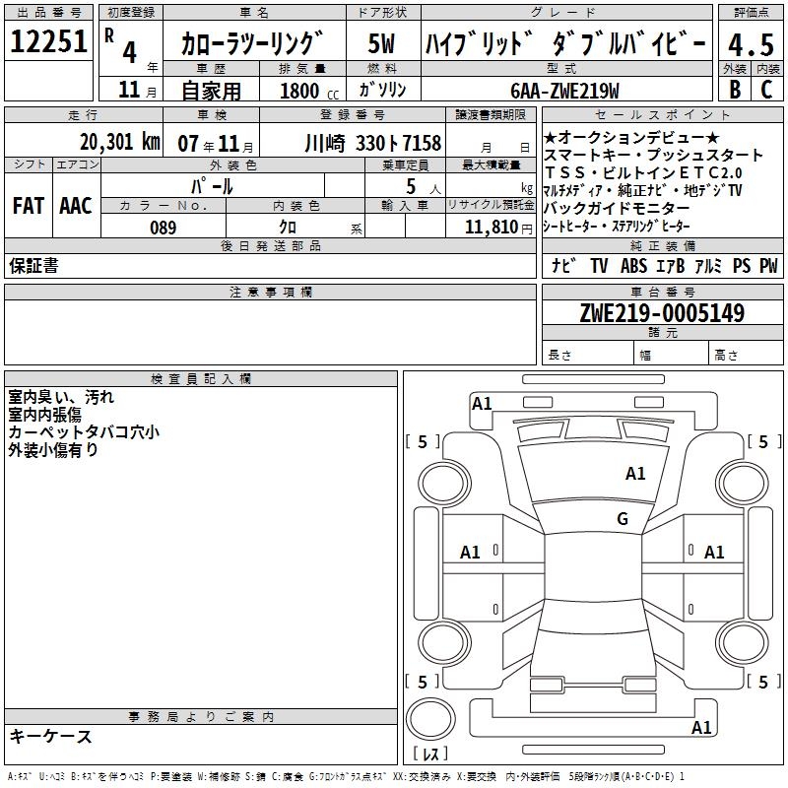
Task: Select the note カーペットタバコ穴小
Action: 84,432
